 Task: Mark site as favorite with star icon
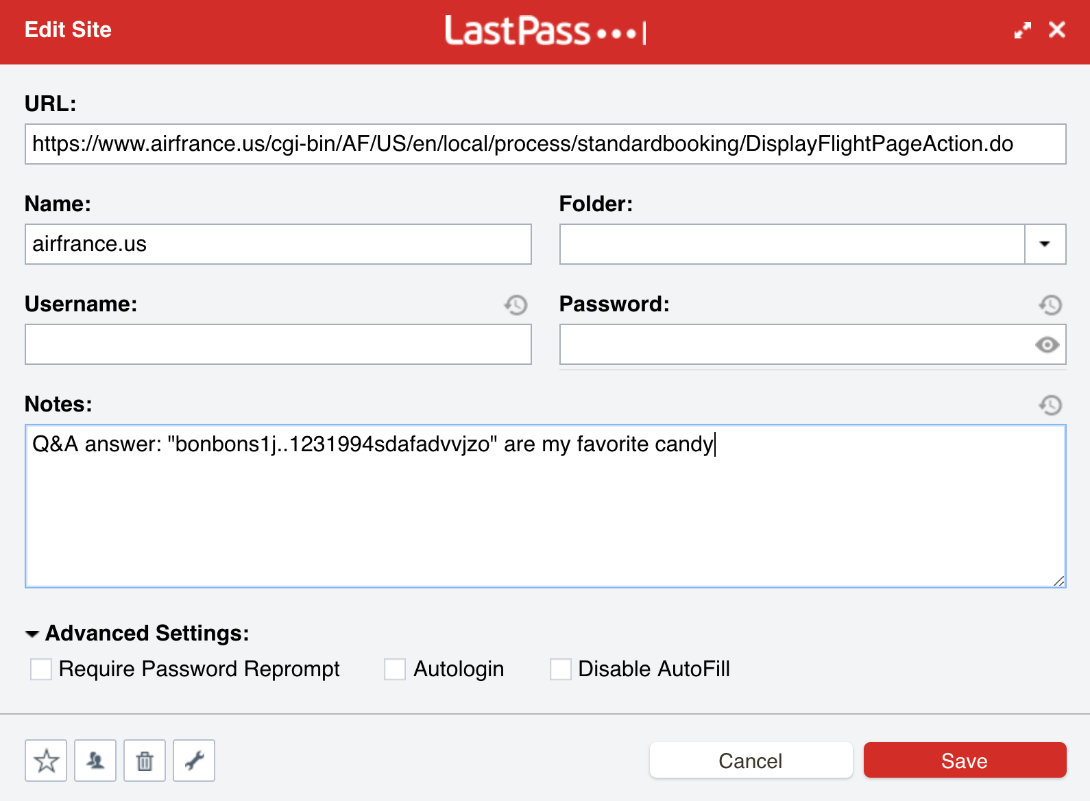pos(46,761)
